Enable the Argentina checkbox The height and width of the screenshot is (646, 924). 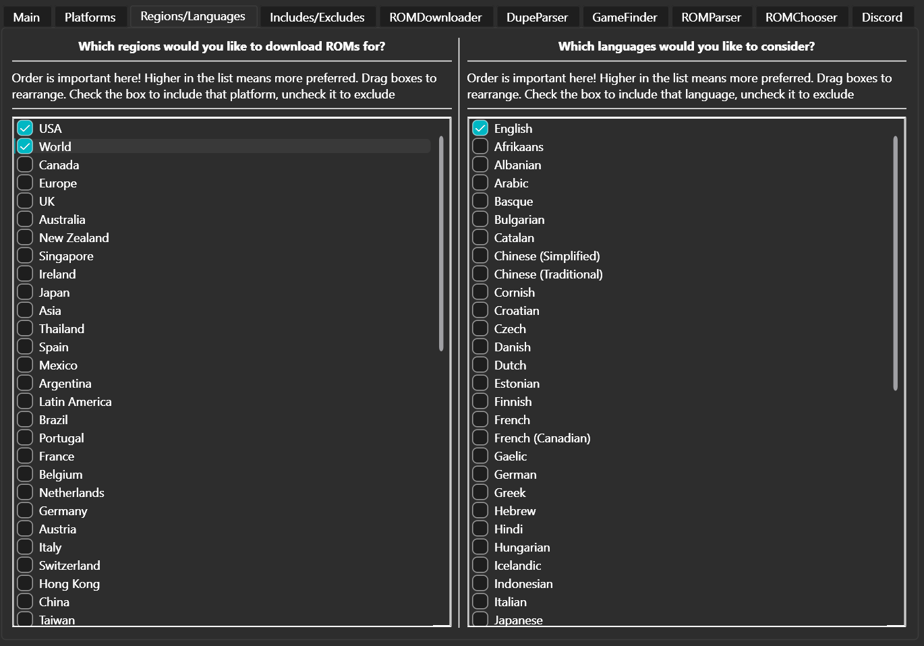[25, 382]
